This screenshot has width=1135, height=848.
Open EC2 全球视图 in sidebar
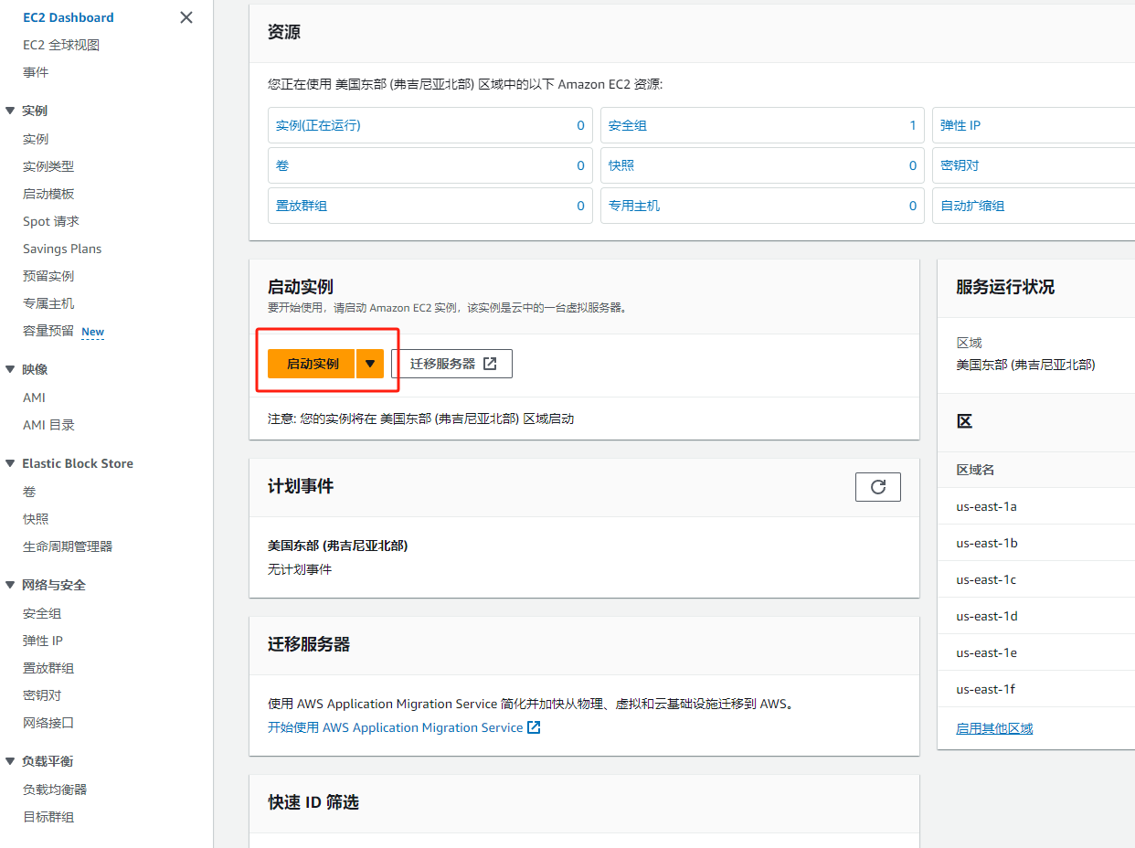point(61,45)
